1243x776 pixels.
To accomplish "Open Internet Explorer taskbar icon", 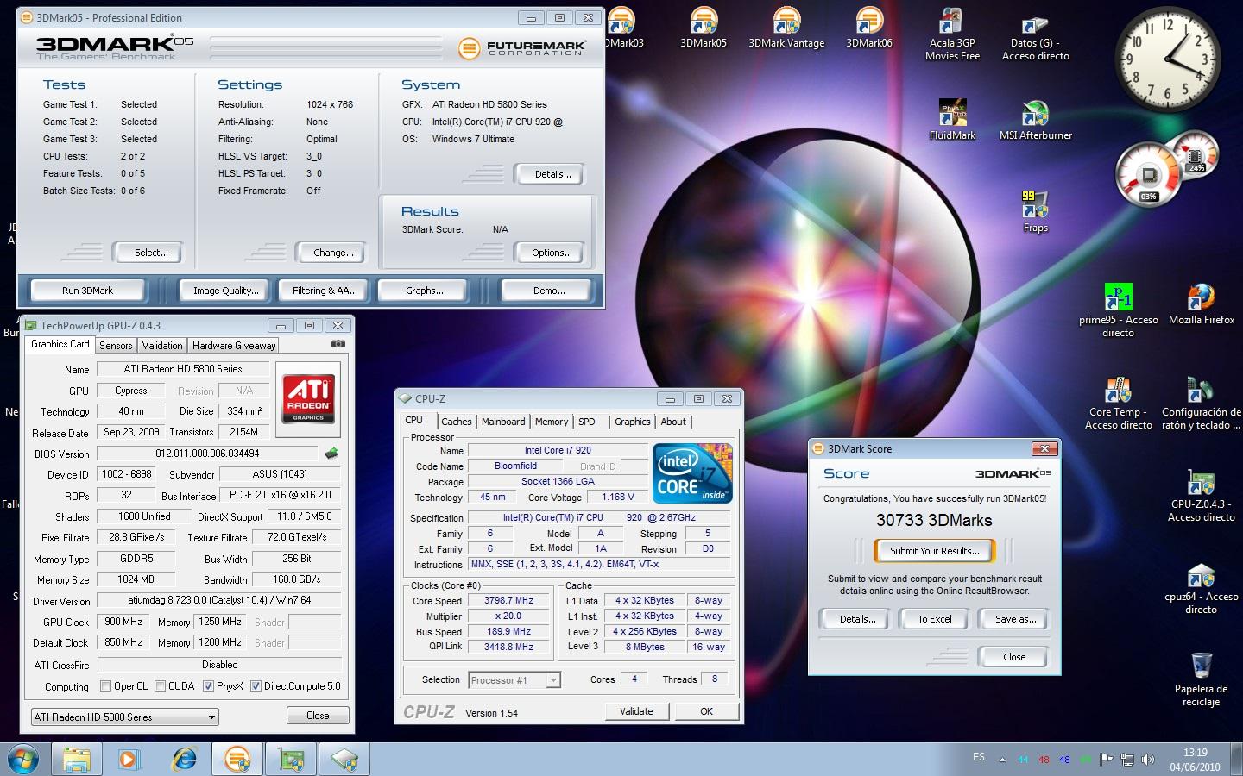I will [x=184, y=760].
